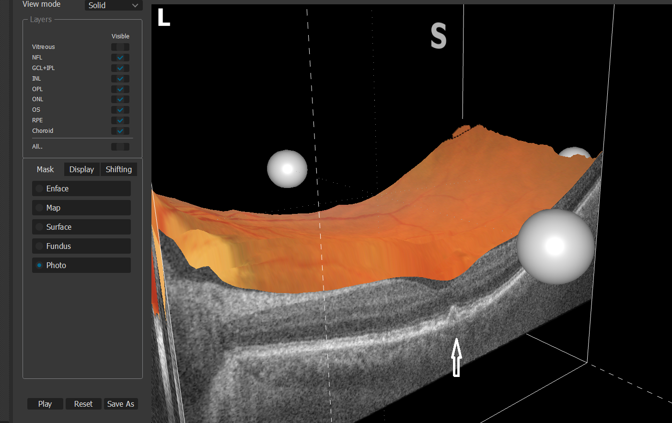Click the Play button

pos(45,404)
